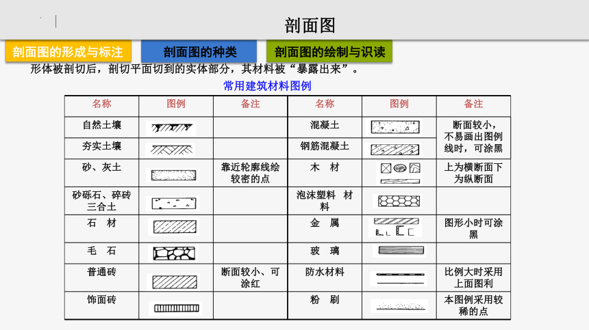Click the 混凝土 name cell
This screenshot has height=330, width=589.
point(325,127)
